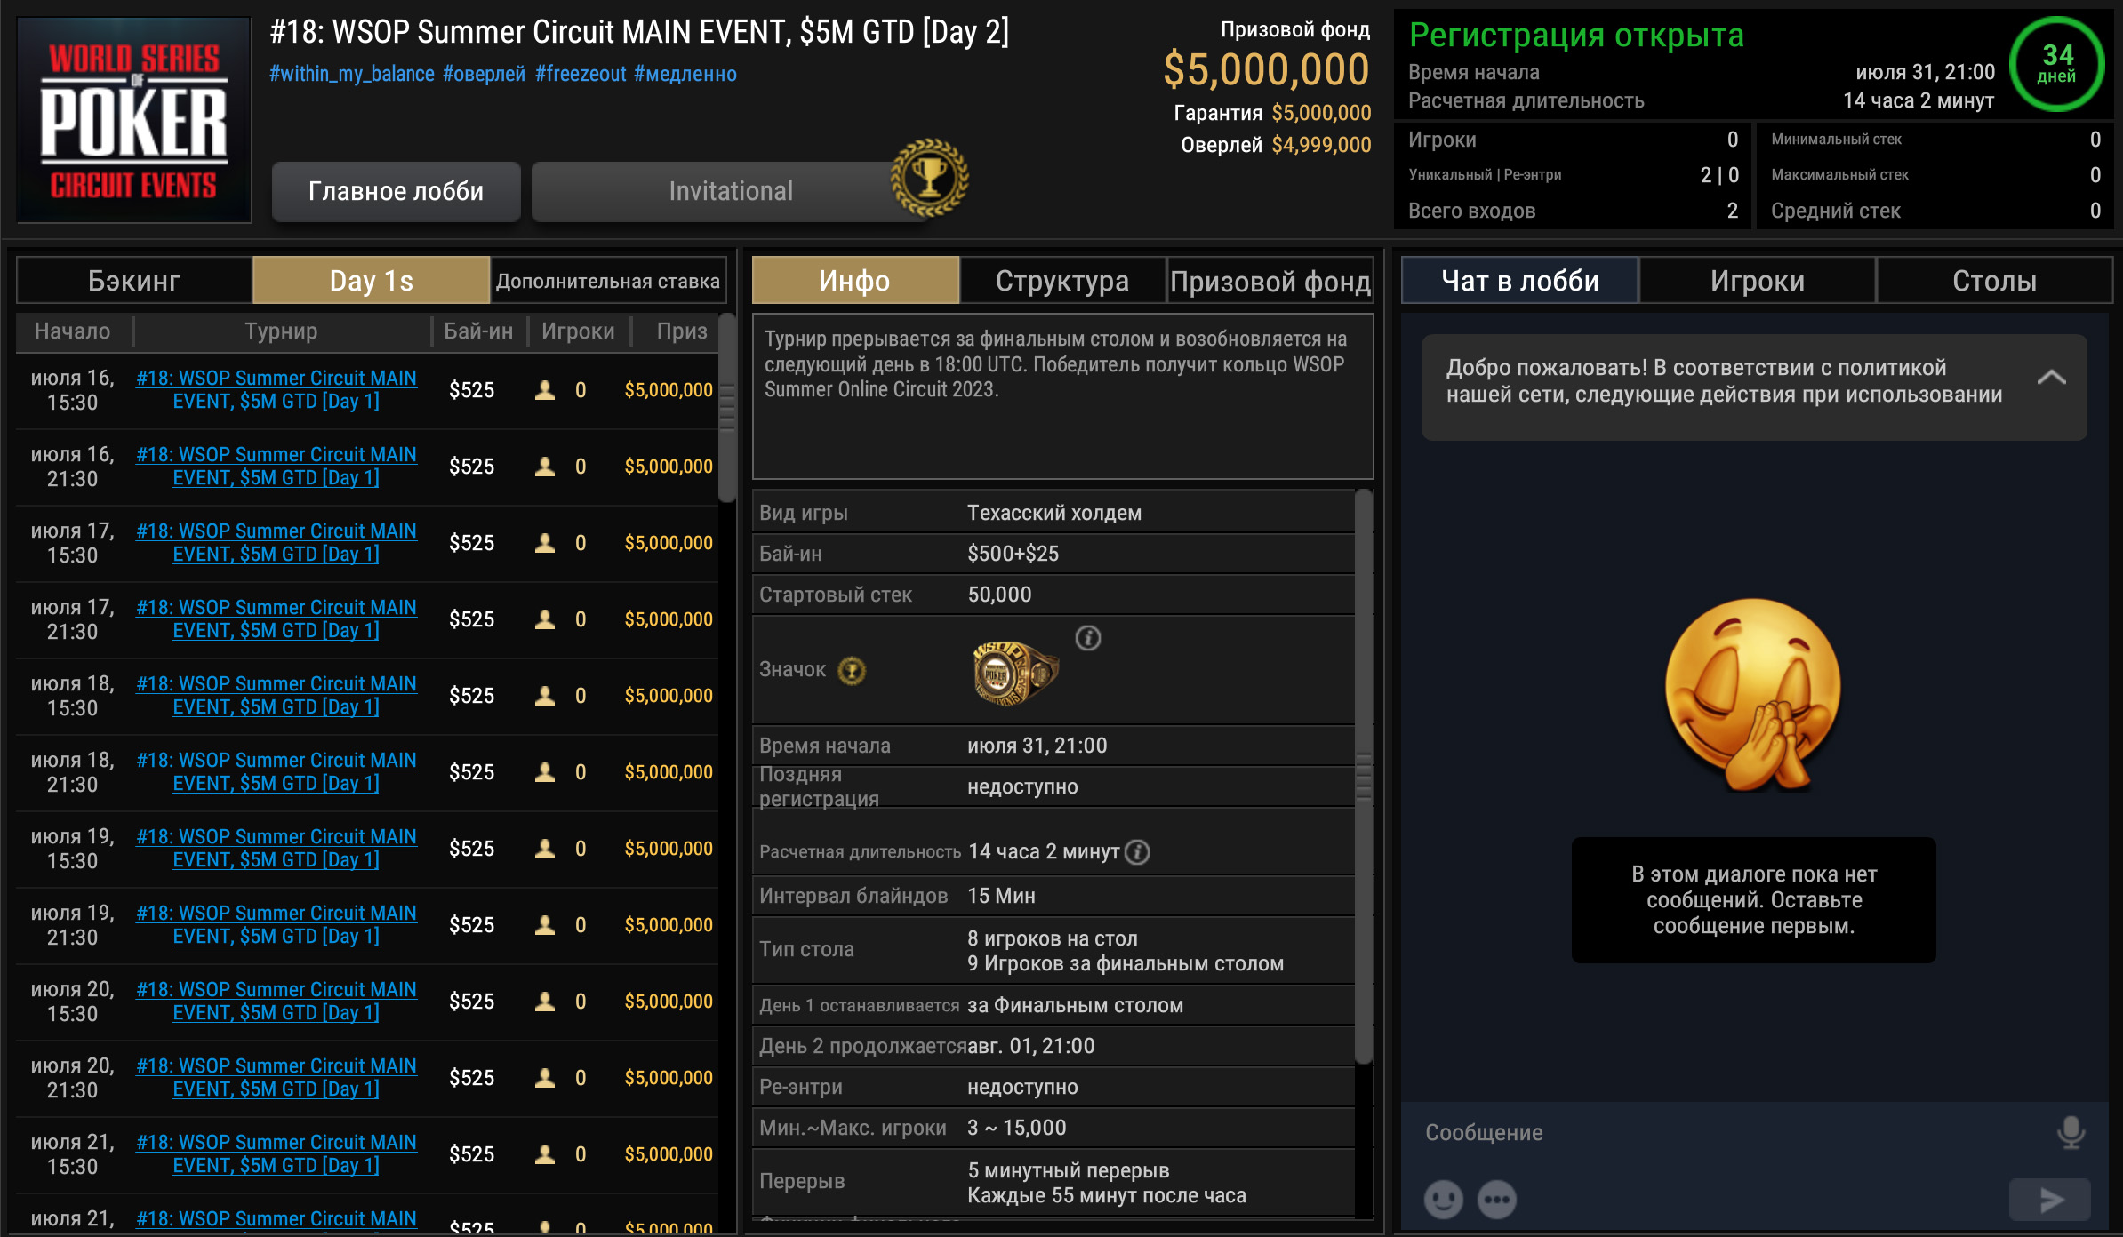
Task: Activate the microphone icon in the chat field
Action: click(2071, 1132)
